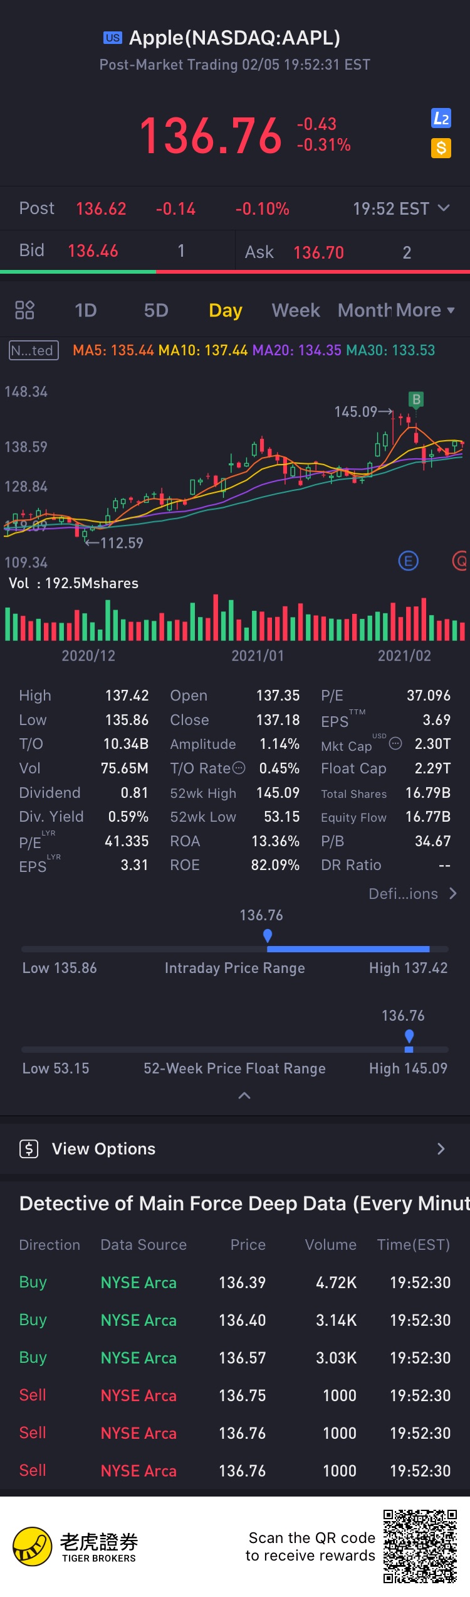470x1597 pixels.
Task: Toggle the N...ted adjustment label
Action: click(x=34, y=350)
